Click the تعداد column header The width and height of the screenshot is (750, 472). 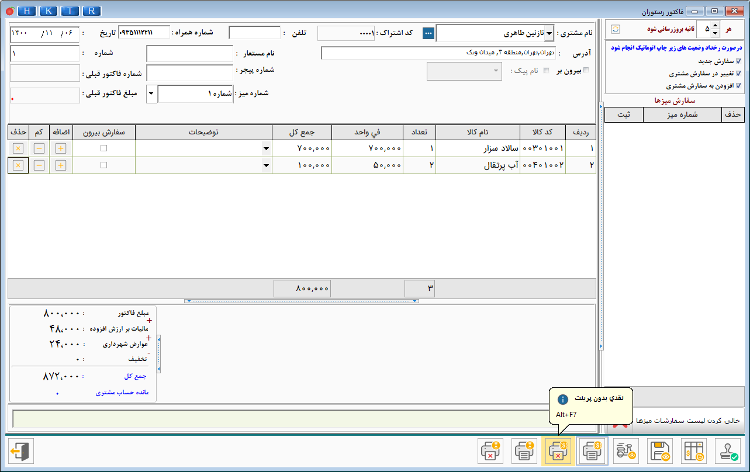click(420, 132)
